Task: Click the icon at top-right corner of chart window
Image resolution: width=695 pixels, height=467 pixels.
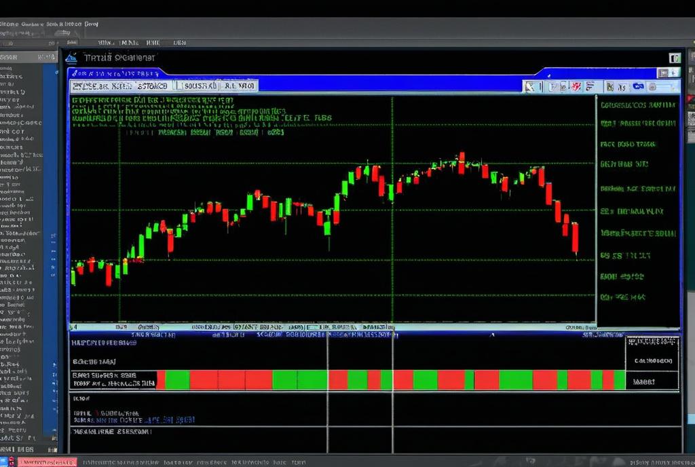Action: pos(675,58)
